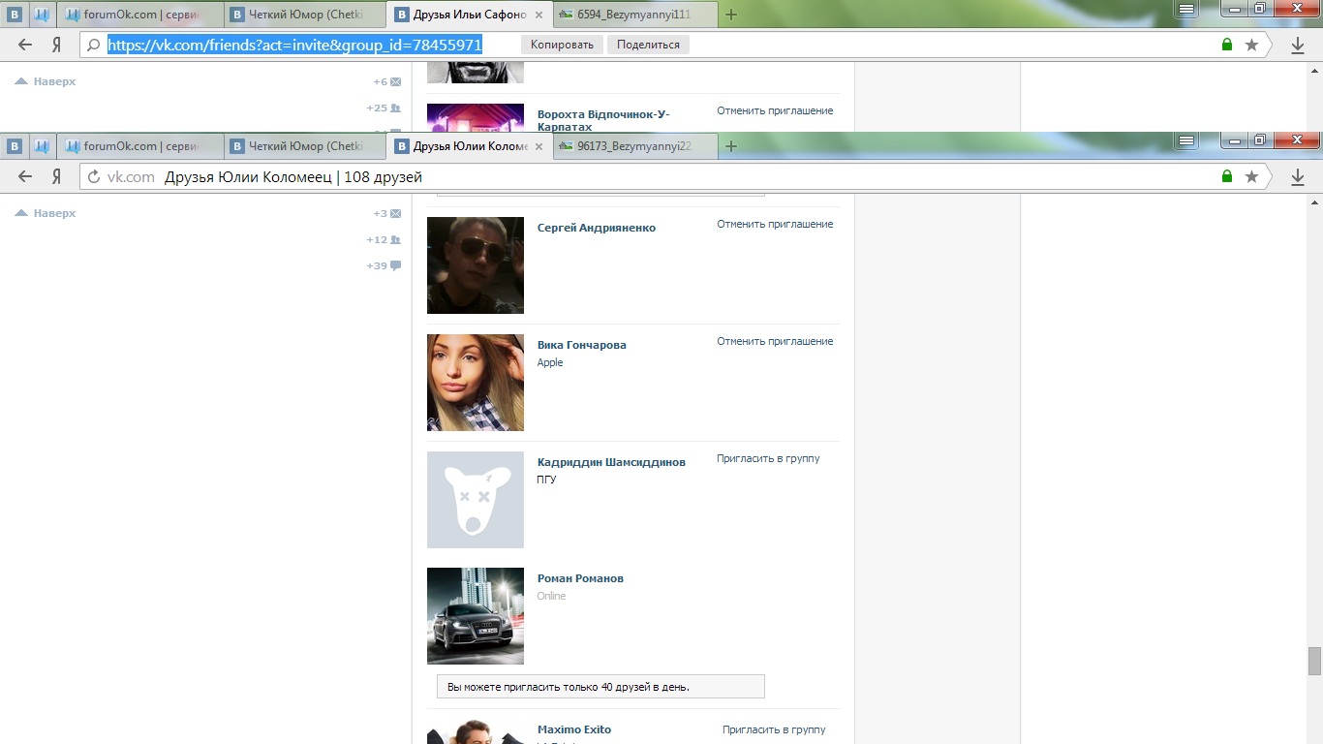Screen dimensions: 1323x744
Task: Click Копировать button in upper address bar
Action: point(562,45)
